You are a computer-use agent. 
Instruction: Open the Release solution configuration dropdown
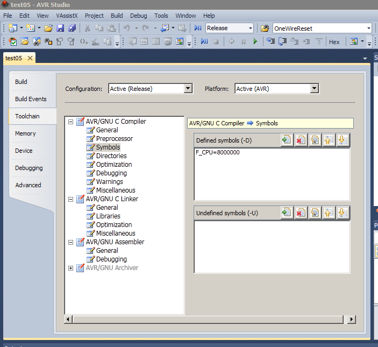(250, 28)
